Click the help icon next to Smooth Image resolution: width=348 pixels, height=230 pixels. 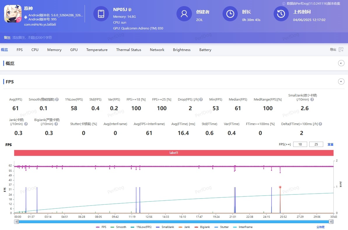(57, 99)
